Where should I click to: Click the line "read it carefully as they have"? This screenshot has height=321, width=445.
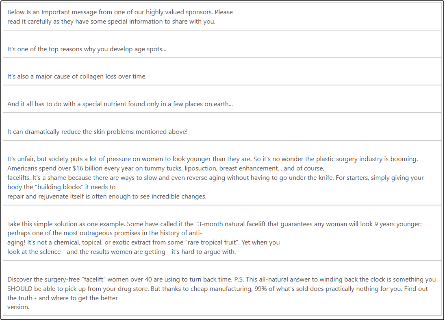(x=111, y=22)
